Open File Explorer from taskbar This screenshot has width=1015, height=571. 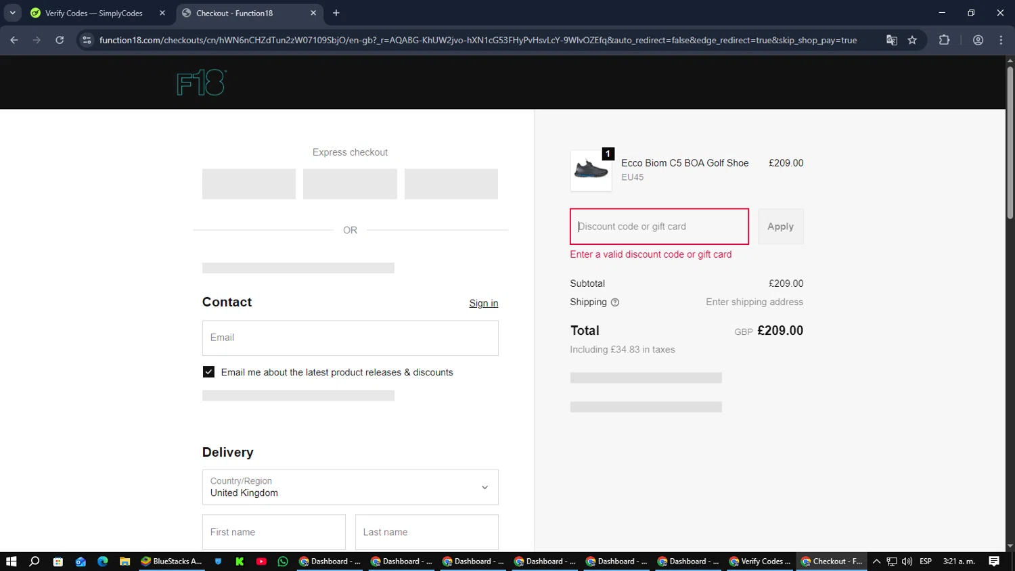pos(125,562)
